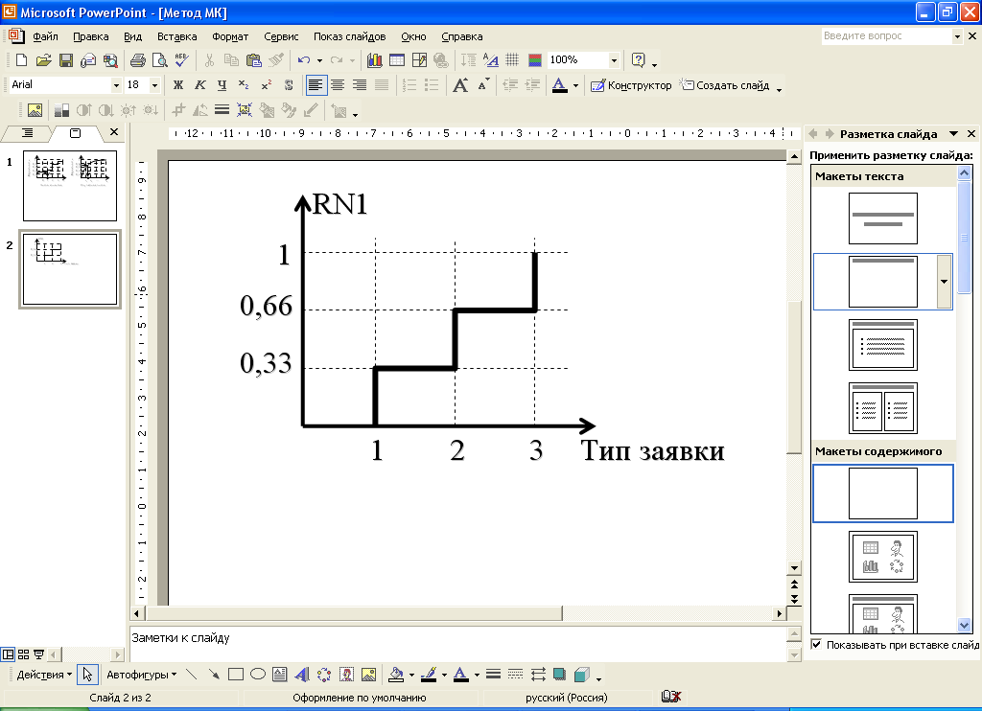Open the task pane title dropdown arrow

[x=954, y=133]
